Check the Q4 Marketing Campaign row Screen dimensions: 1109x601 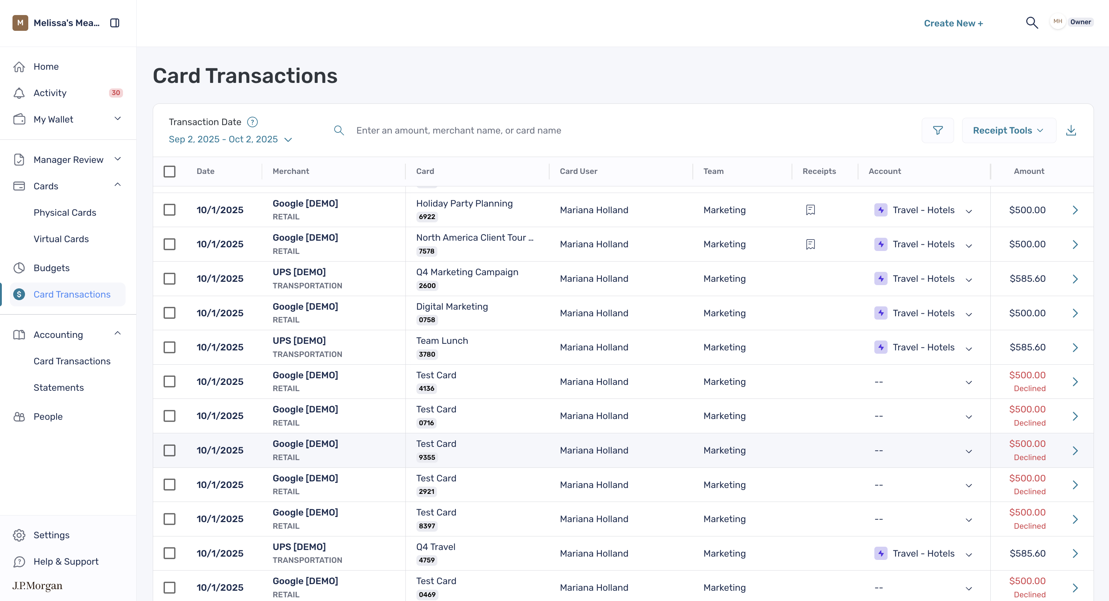click(x=170, y=279)
